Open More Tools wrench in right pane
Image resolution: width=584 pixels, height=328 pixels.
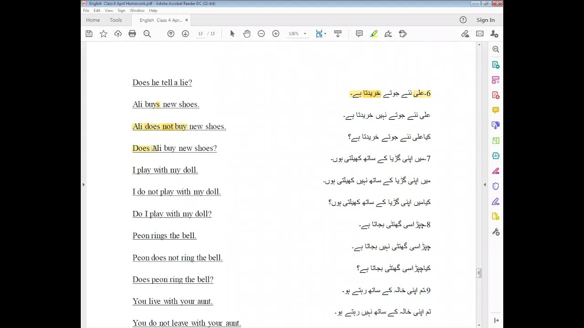click(496, 232)
